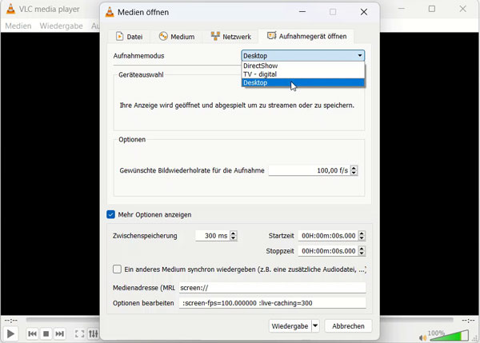Open the Netzwerk tab
This screenshot has height=343, width=480.
point(231,37)
